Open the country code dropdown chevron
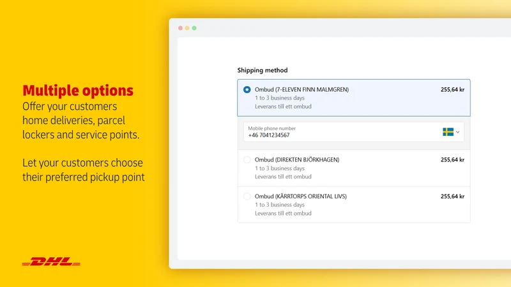511x287 pixels. [x=457, y=132]
